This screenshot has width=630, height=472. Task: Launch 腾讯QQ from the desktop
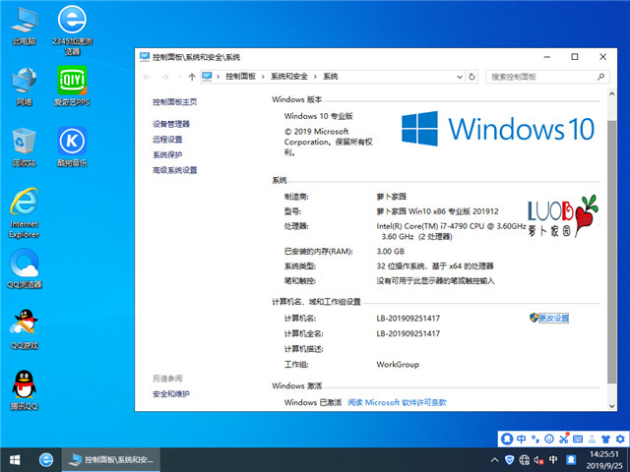24,390
